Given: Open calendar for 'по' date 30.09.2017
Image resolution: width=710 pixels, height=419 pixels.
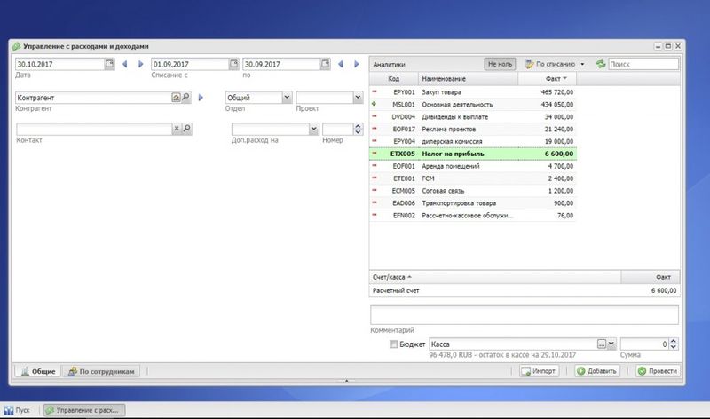Looking at the screenshot, I should pos(325,64).
